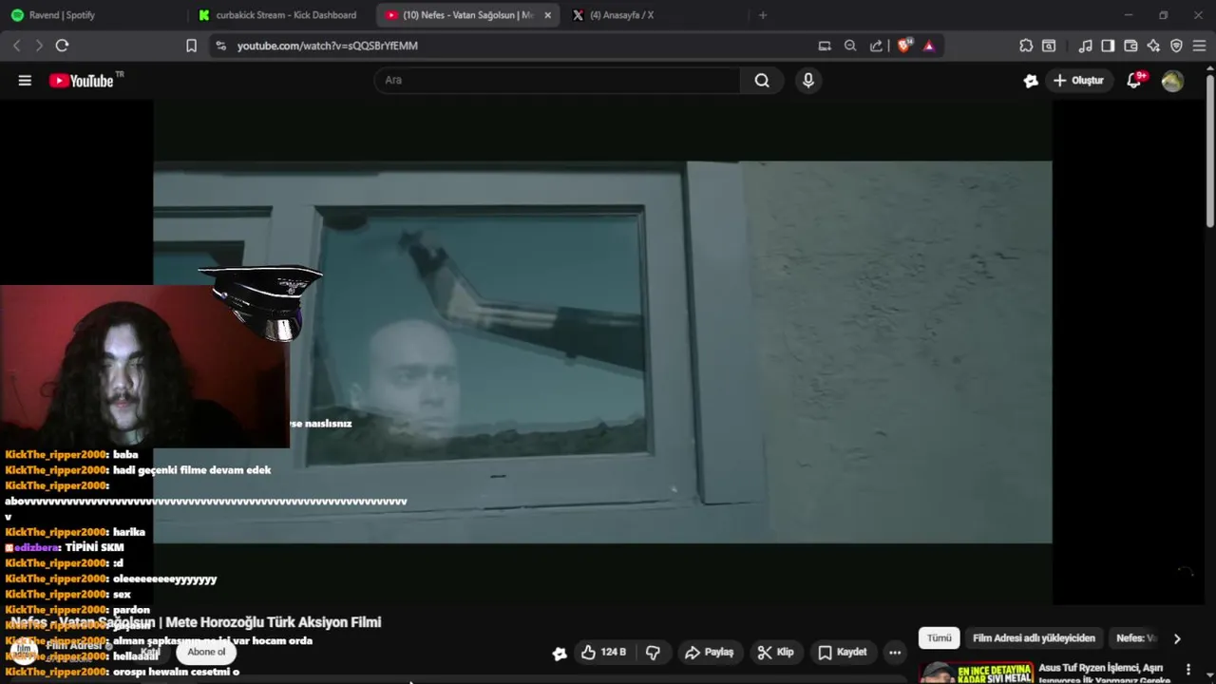Focus the Ara search field

[x=558, y=81]
